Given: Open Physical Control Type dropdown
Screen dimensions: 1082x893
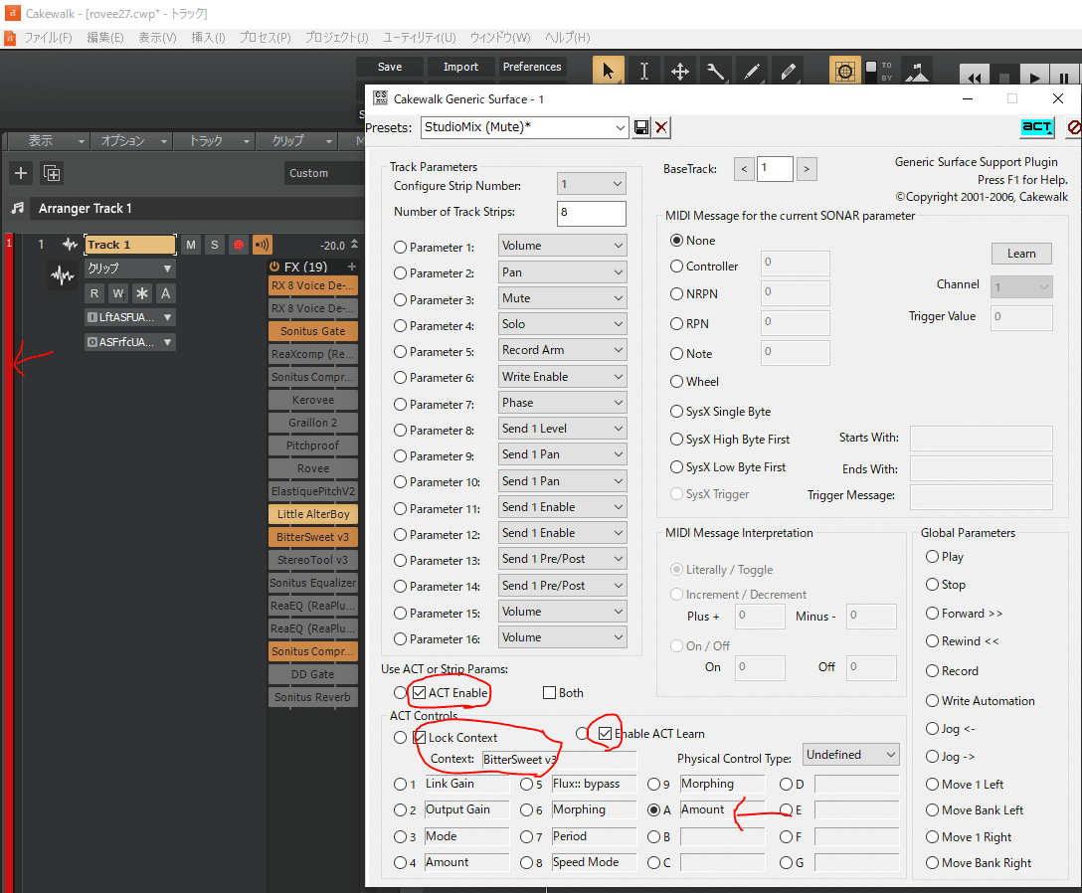Looking at the screenshot, I should 851,755.
